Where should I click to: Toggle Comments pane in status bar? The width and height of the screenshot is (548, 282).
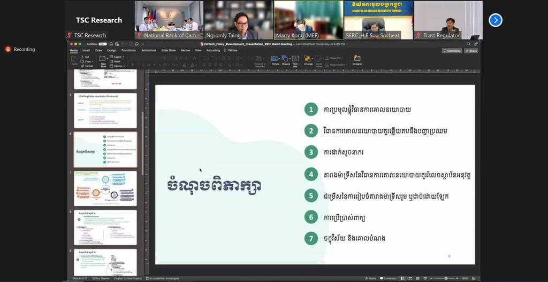pos(388,278)
